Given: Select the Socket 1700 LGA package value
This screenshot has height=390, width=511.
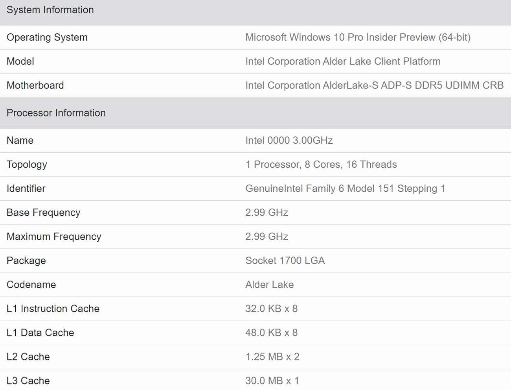Looking at the screenshot, I should click(285, 261).
